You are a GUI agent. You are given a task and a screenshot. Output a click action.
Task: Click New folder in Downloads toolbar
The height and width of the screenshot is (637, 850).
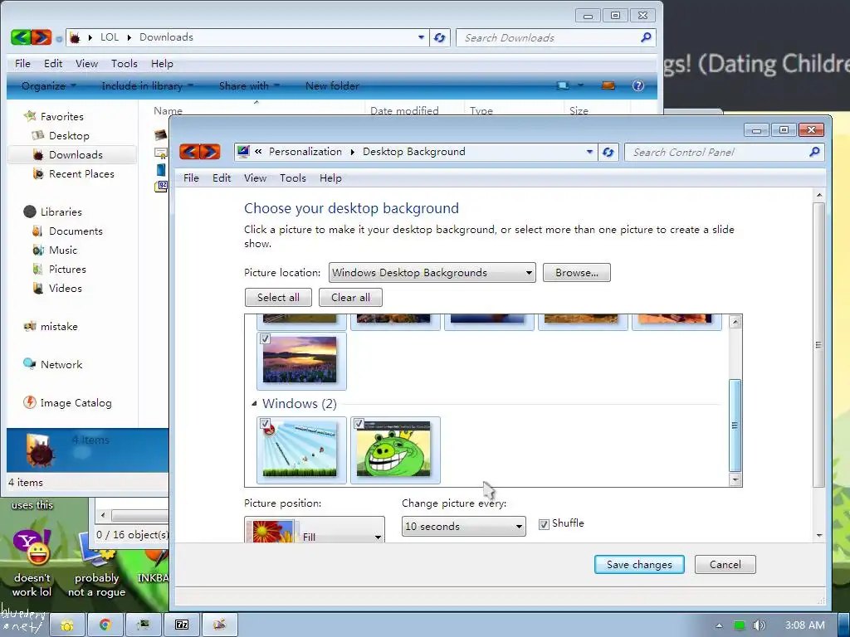pos(332,86)
